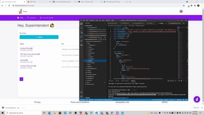Collapse the Open Editors section
Image resolution: width=204 pixels, height=115 pixels.
[89, 26]
